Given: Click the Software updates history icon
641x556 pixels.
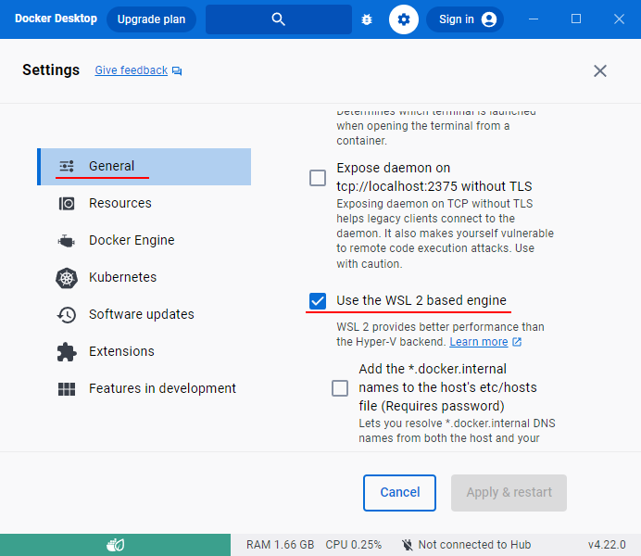Looking at the screenshot, I should (67, 315).
